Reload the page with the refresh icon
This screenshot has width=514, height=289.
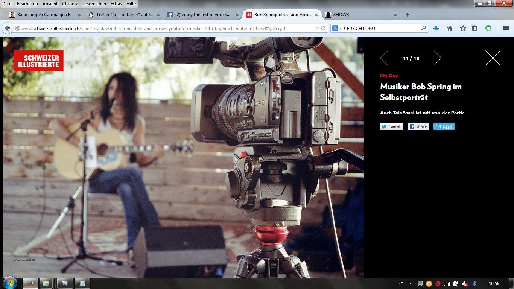point(323,28)
